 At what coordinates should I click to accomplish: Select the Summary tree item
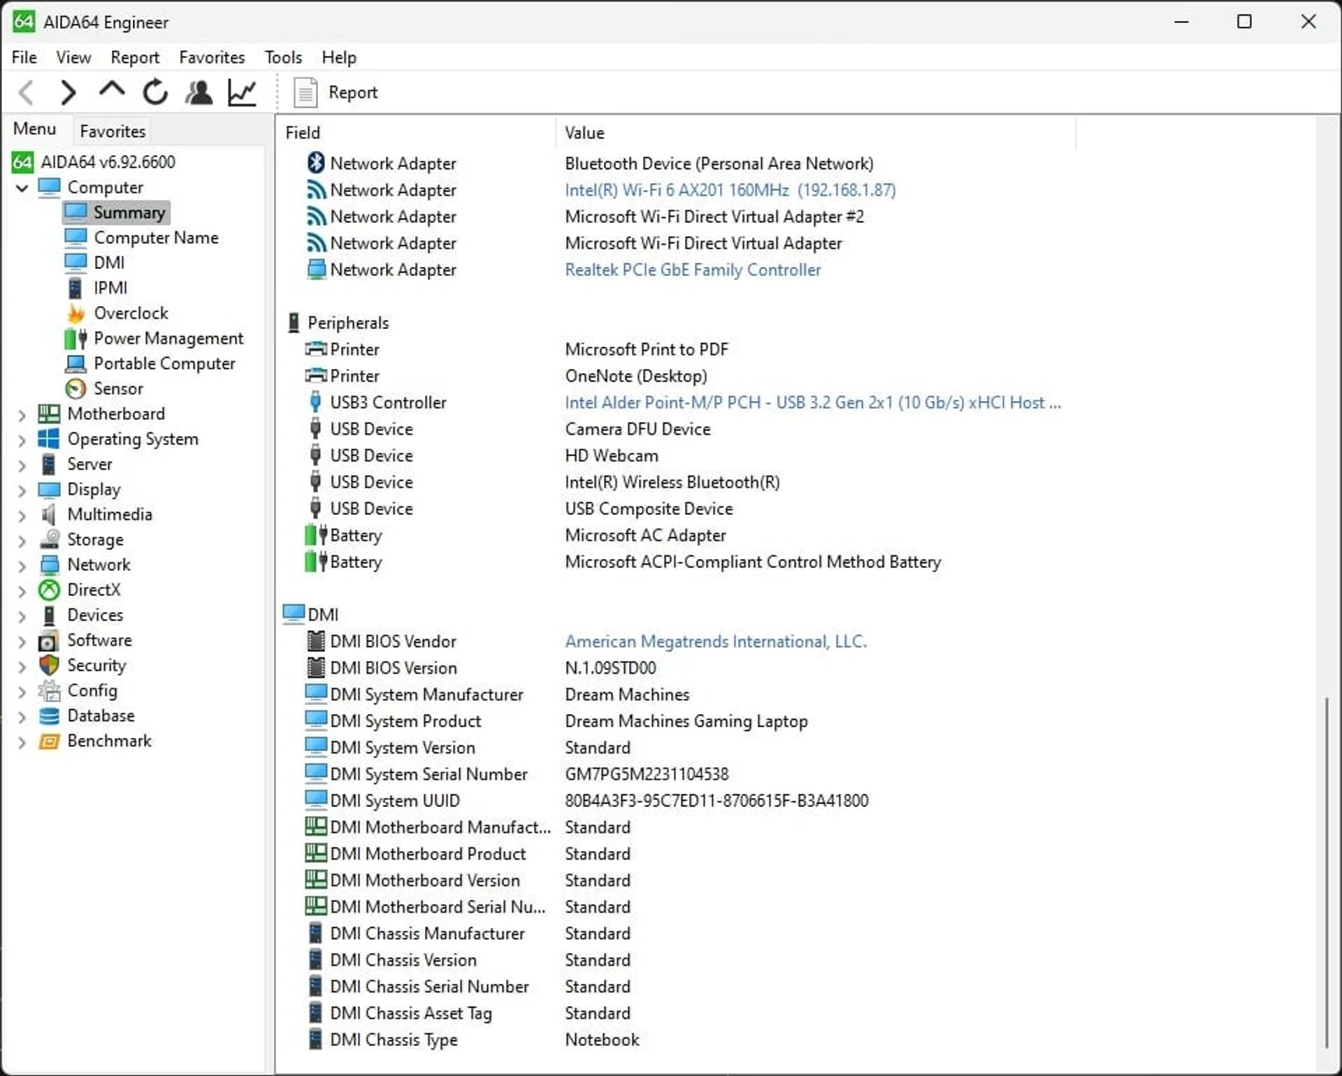116,212
